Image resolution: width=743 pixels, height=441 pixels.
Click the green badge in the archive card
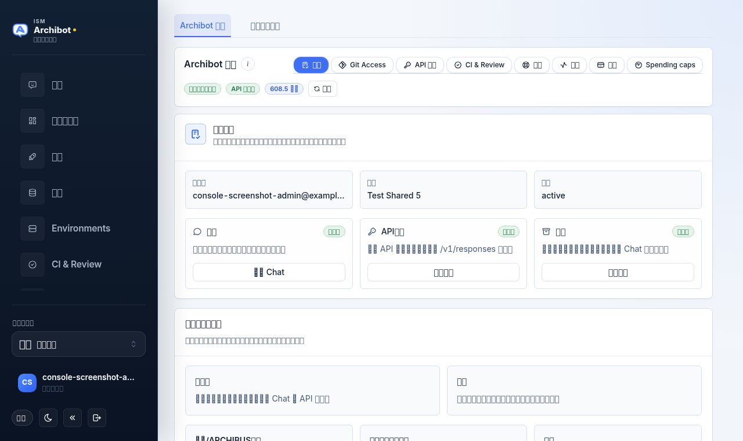[683, 232]
